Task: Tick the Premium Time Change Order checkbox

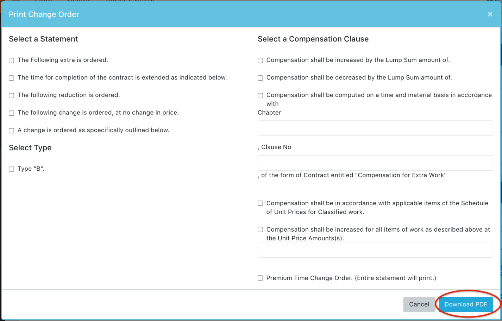Action: tap(261, 278)
